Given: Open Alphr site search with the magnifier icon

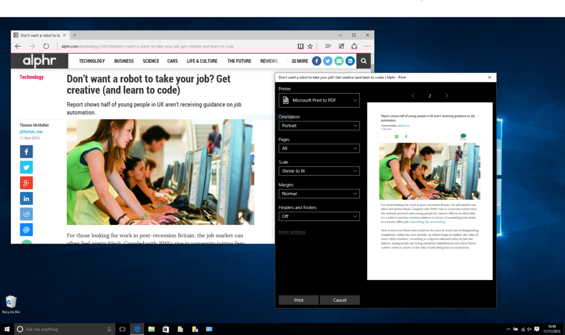Looking at the screenshot, I should 363,61.
